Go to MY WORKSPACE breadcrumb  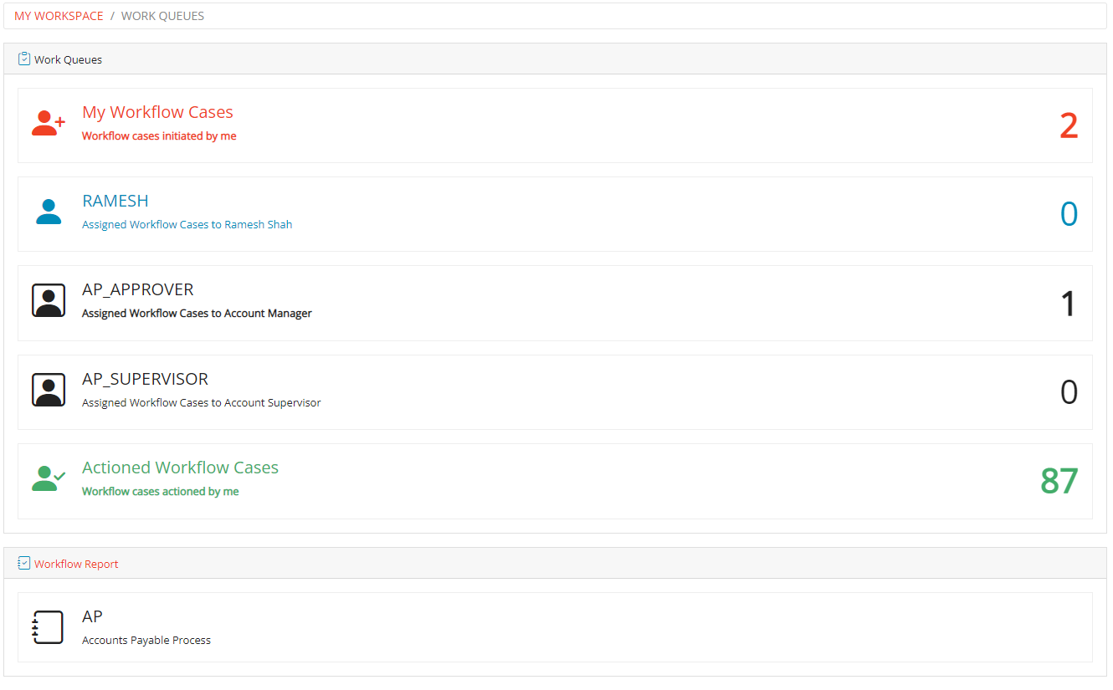click(59, 16)
